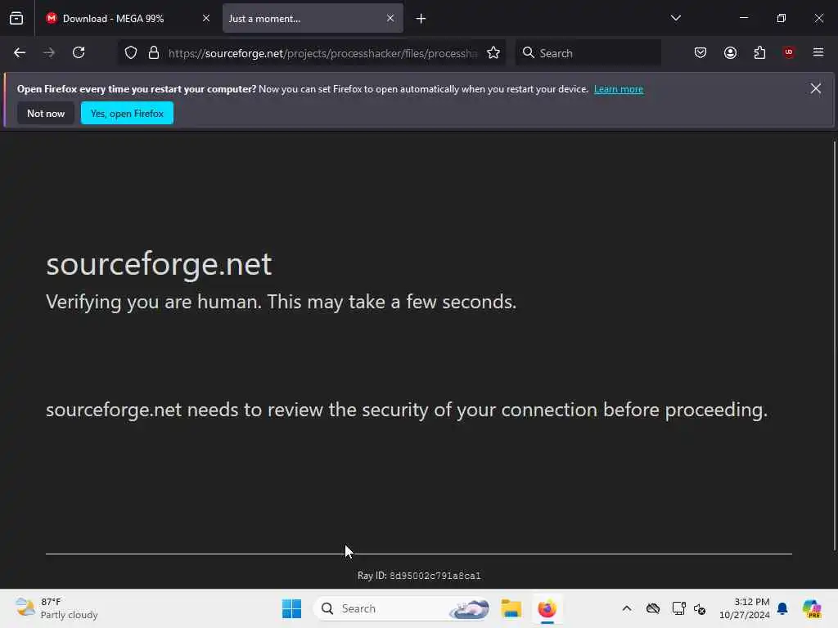Close the Download - MEGA tab
This screenshot has height=628, width=838.
point(206,18)
